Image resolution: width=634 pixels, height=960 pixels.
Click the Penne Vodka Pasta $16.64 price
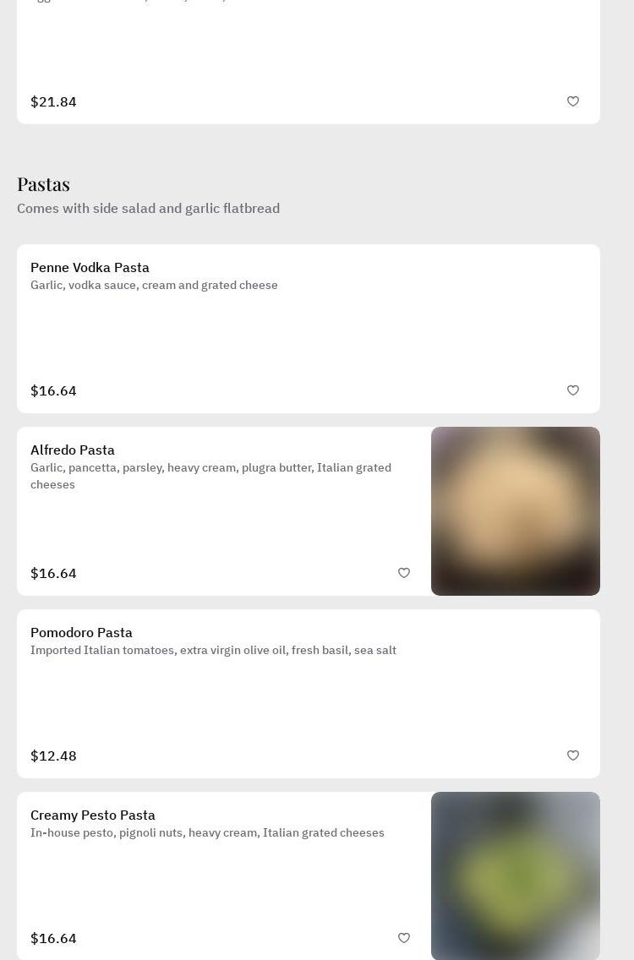tap(53, 390)
